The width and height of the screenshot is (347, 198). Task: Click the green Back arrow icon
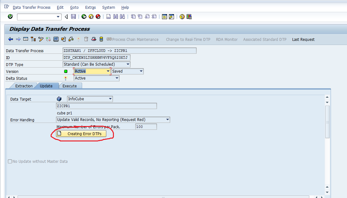click(84, 16)
